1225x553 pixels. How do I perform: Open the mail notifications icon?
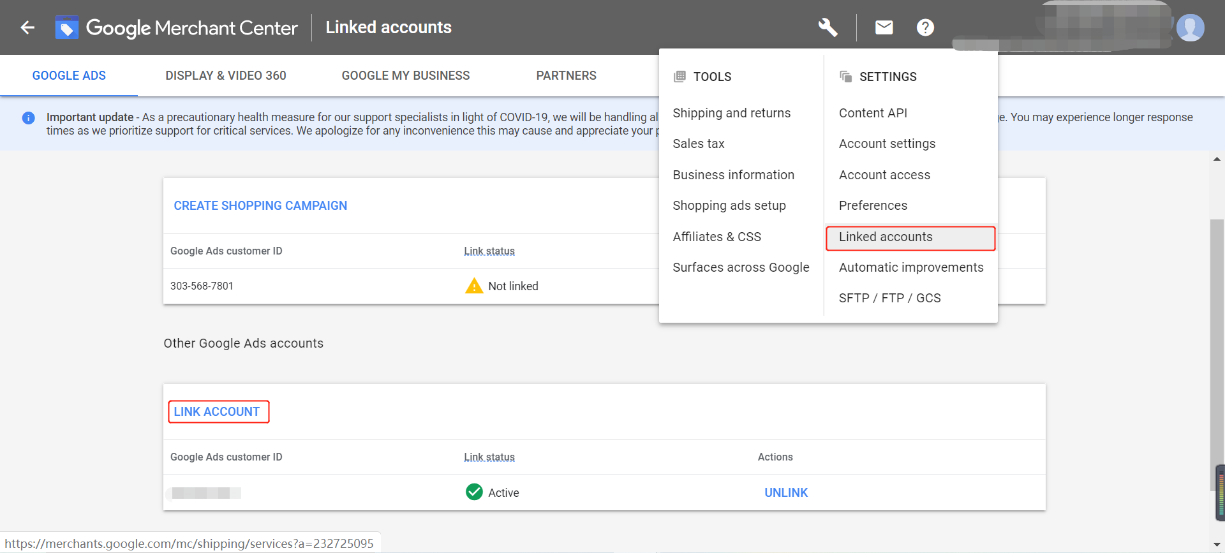pyautogui.click(x=884, y=27)
